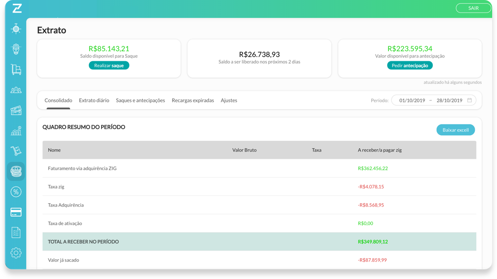Screen dimensions: 497x279
Task: Open the credit card icon in the sidebar
Action: (16, 212)
